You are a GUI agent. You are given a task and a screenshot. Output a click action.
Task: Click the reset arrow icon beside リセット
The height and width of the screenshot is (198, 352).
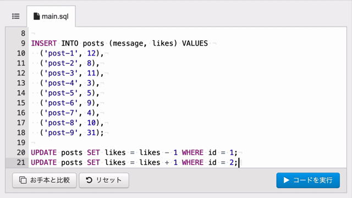coord(89,180)
